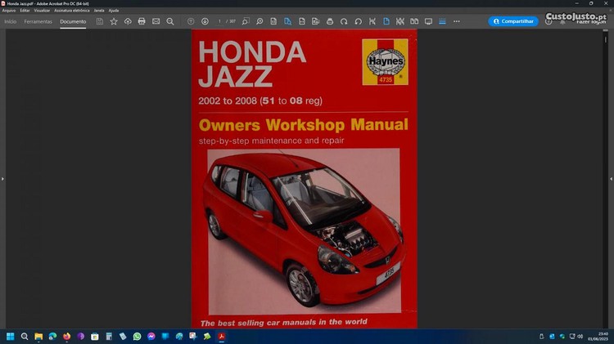614x344 pixels.
Task: Send the file by email envelope icon
Action: click(156, 21)
